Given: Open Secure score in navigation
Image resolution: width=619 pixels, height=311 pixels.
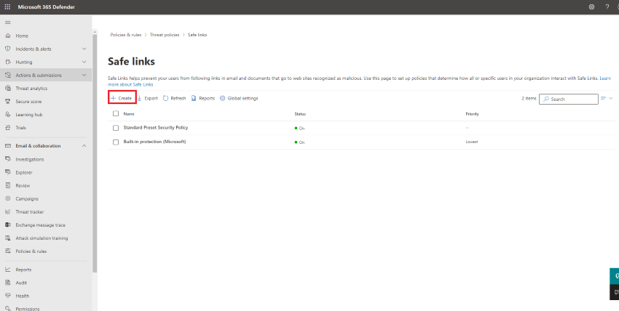Looking at the screenshot, I should click(28, 102).
